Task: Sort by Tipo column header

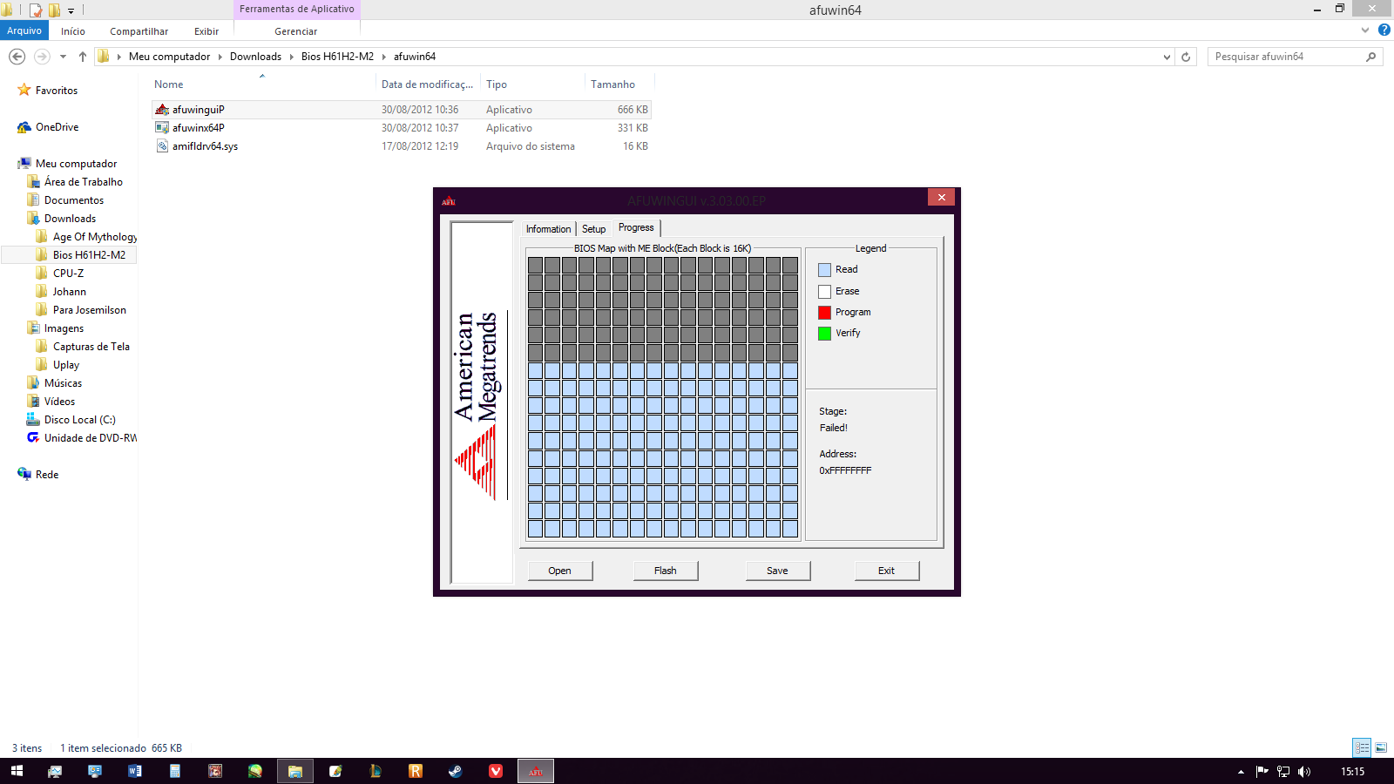Action: click(532, 84)
